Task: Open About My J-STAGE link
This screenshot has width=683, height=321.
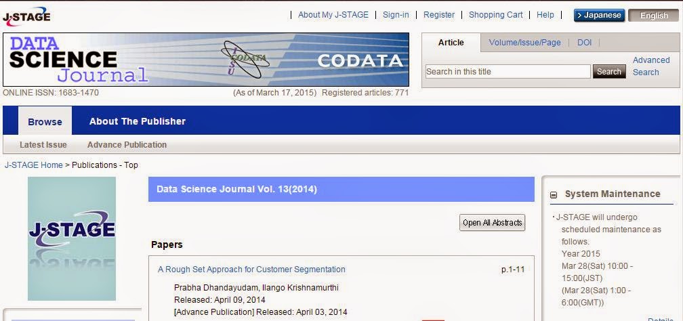Action: (333, 15)
